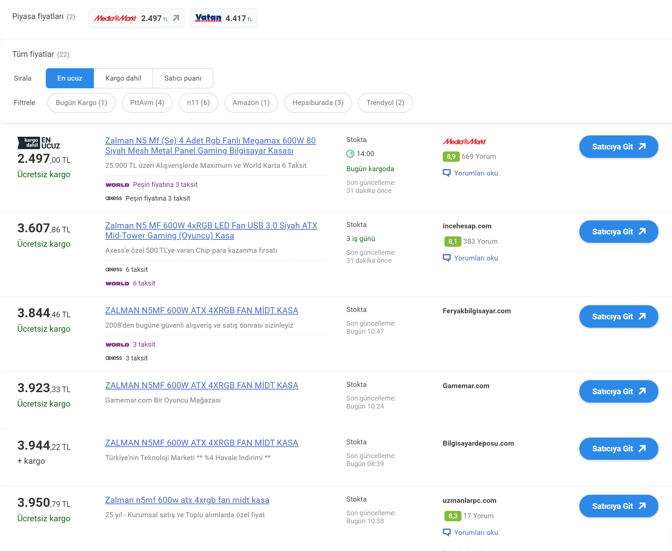672x551 pixels.
Task: Click Feryakbilgisayar.com seller name
Action: (x=477, y=311)
